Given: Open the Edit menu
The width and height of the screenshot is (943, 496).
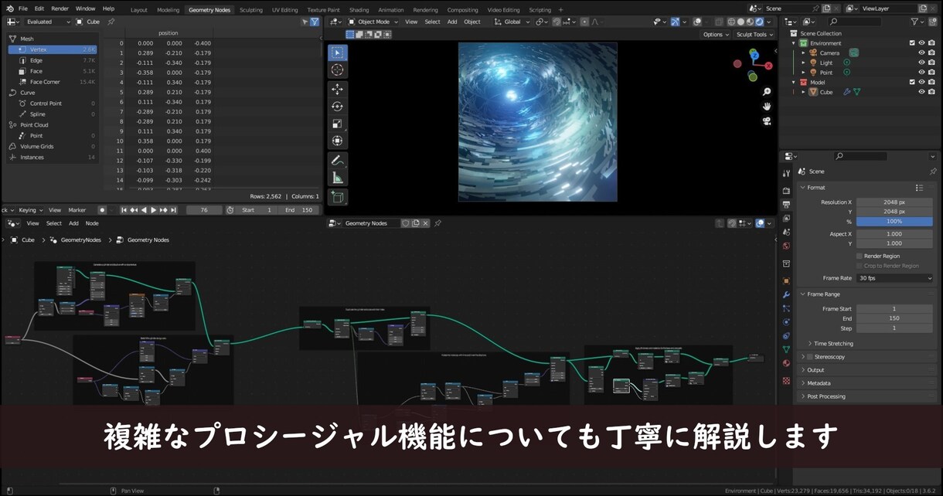Looking at the screenshot, I should click(x=39, y=8).
